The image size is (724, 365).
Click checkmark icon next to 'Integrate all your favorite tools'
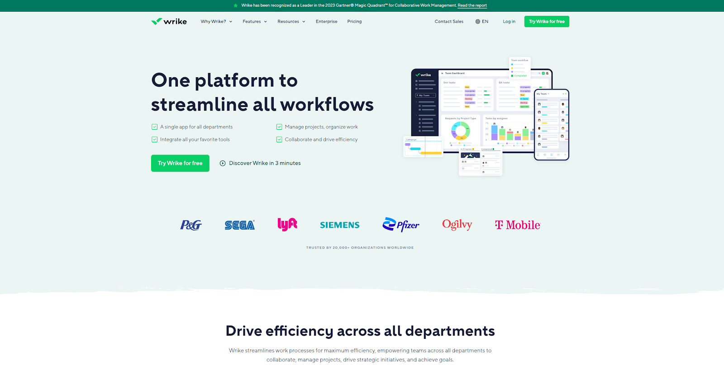154,140
